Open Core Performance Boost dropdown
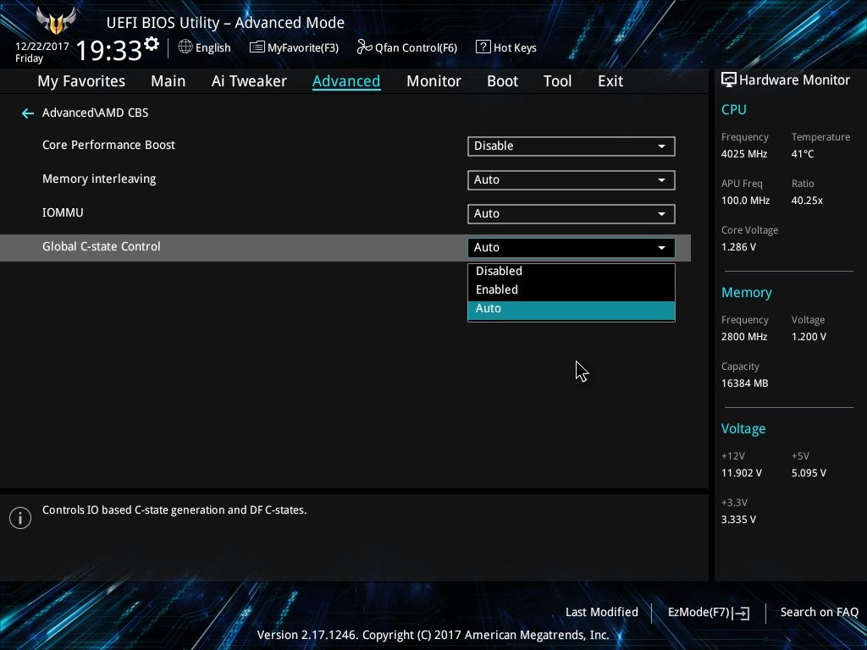The height and width of the screenshot is (650, 867). [572, 146]
